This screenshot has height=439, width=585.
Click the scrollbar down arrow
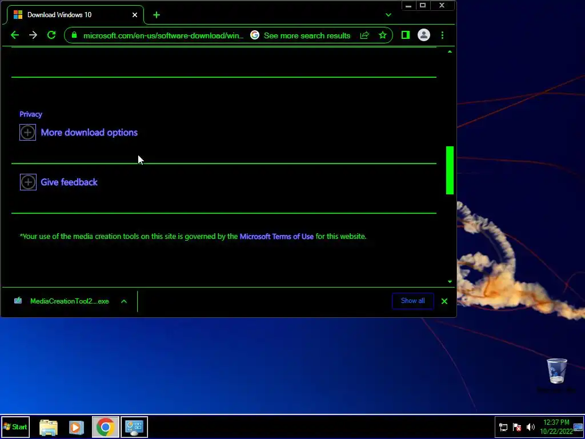click(x=450, y=281)
